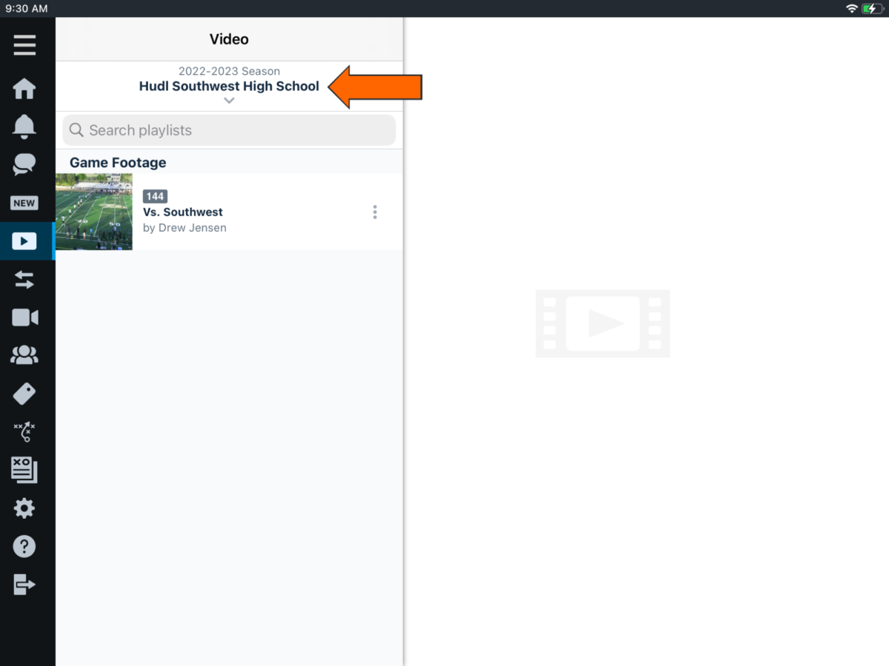Viewport: 889px width, 666px height.
Task: Select the Video library sidebar icon
Action: coord(24,240)
